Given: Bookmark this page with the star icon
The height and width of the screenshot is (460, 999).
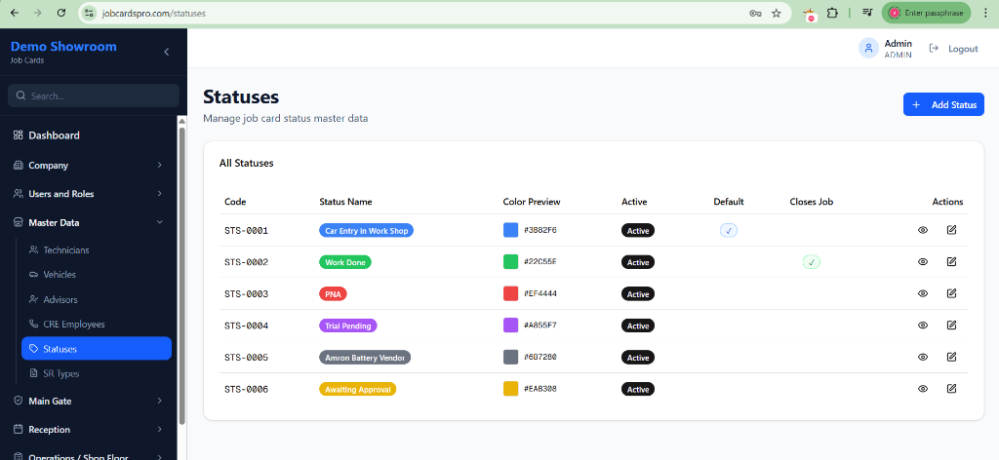Looking at the screenshot, I should 777,13.
